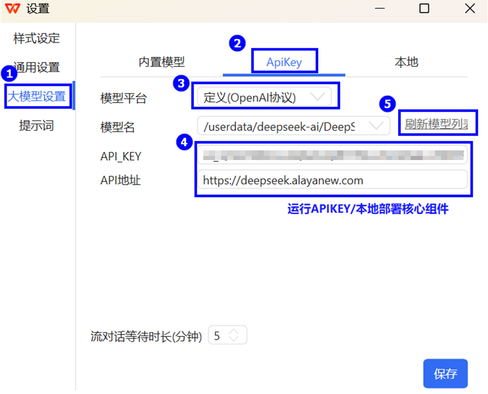Click the 刷新模型列表 link
Image resolution: width=488 pixels, height=394 pixels.
(x=436, y=124)
